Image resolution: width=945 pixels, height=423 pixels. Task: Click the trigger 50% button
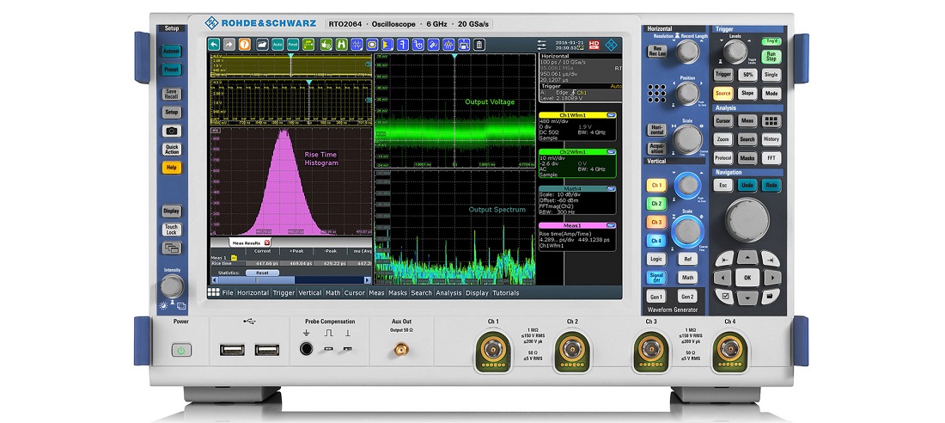coord(747,75)
